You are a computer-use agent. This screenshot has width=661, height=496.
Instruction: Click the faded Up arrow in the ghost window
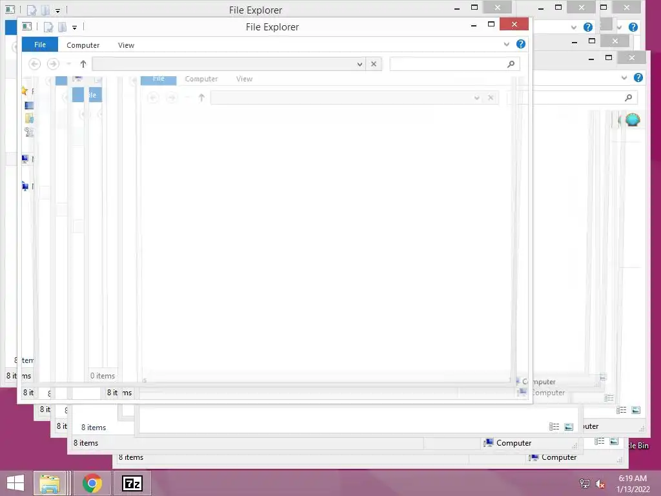coord(201,98)
